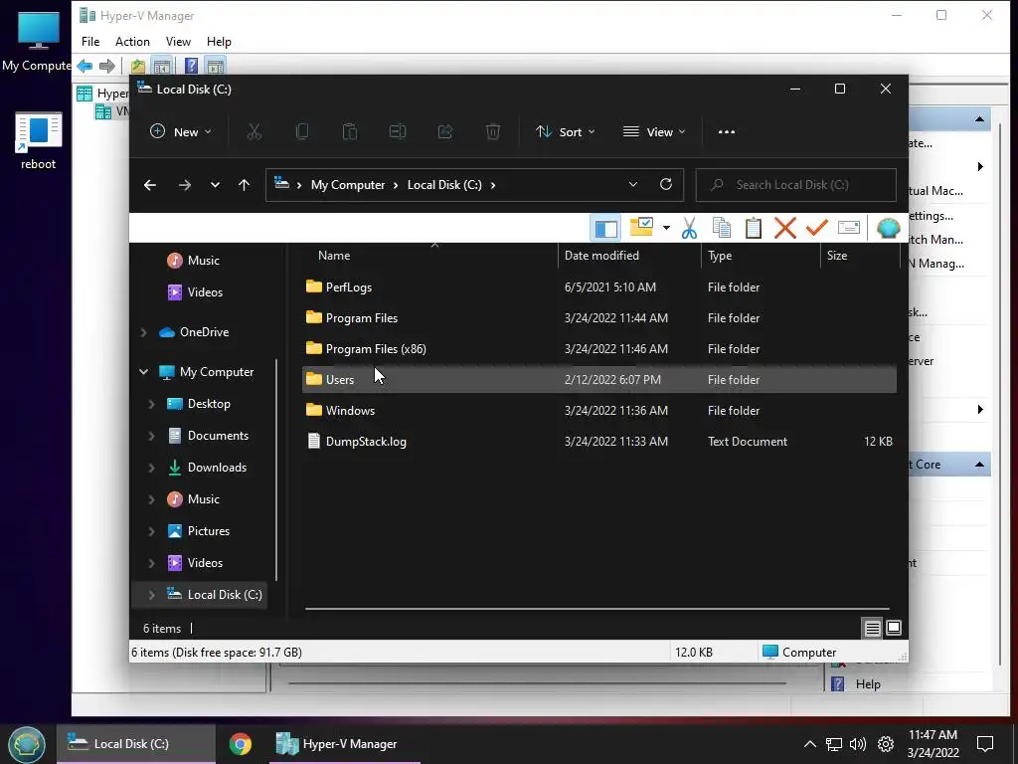
Task: Click the greyed Paste icon in command bar
Action: [x=349, y=132]
